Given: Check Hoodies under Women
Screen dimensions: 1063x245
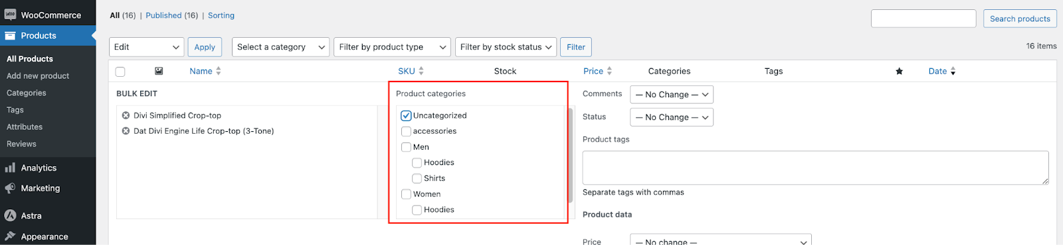Looking at the screenshot, I should (417, 210).
